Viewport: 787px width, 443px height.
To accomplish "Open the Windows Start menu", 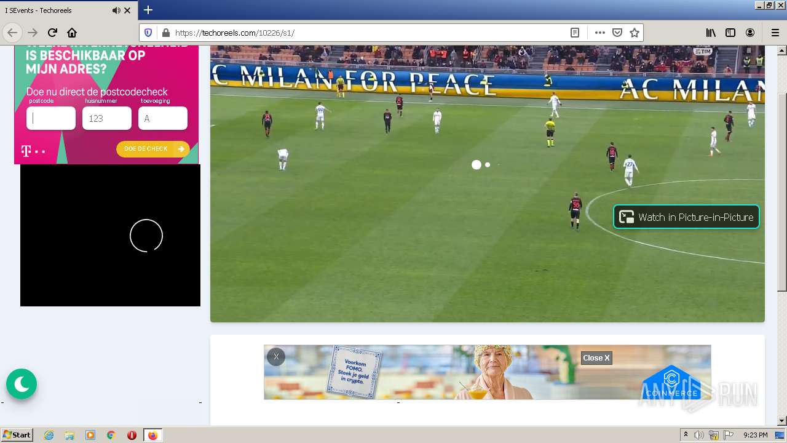I will [x=17, y=435].
